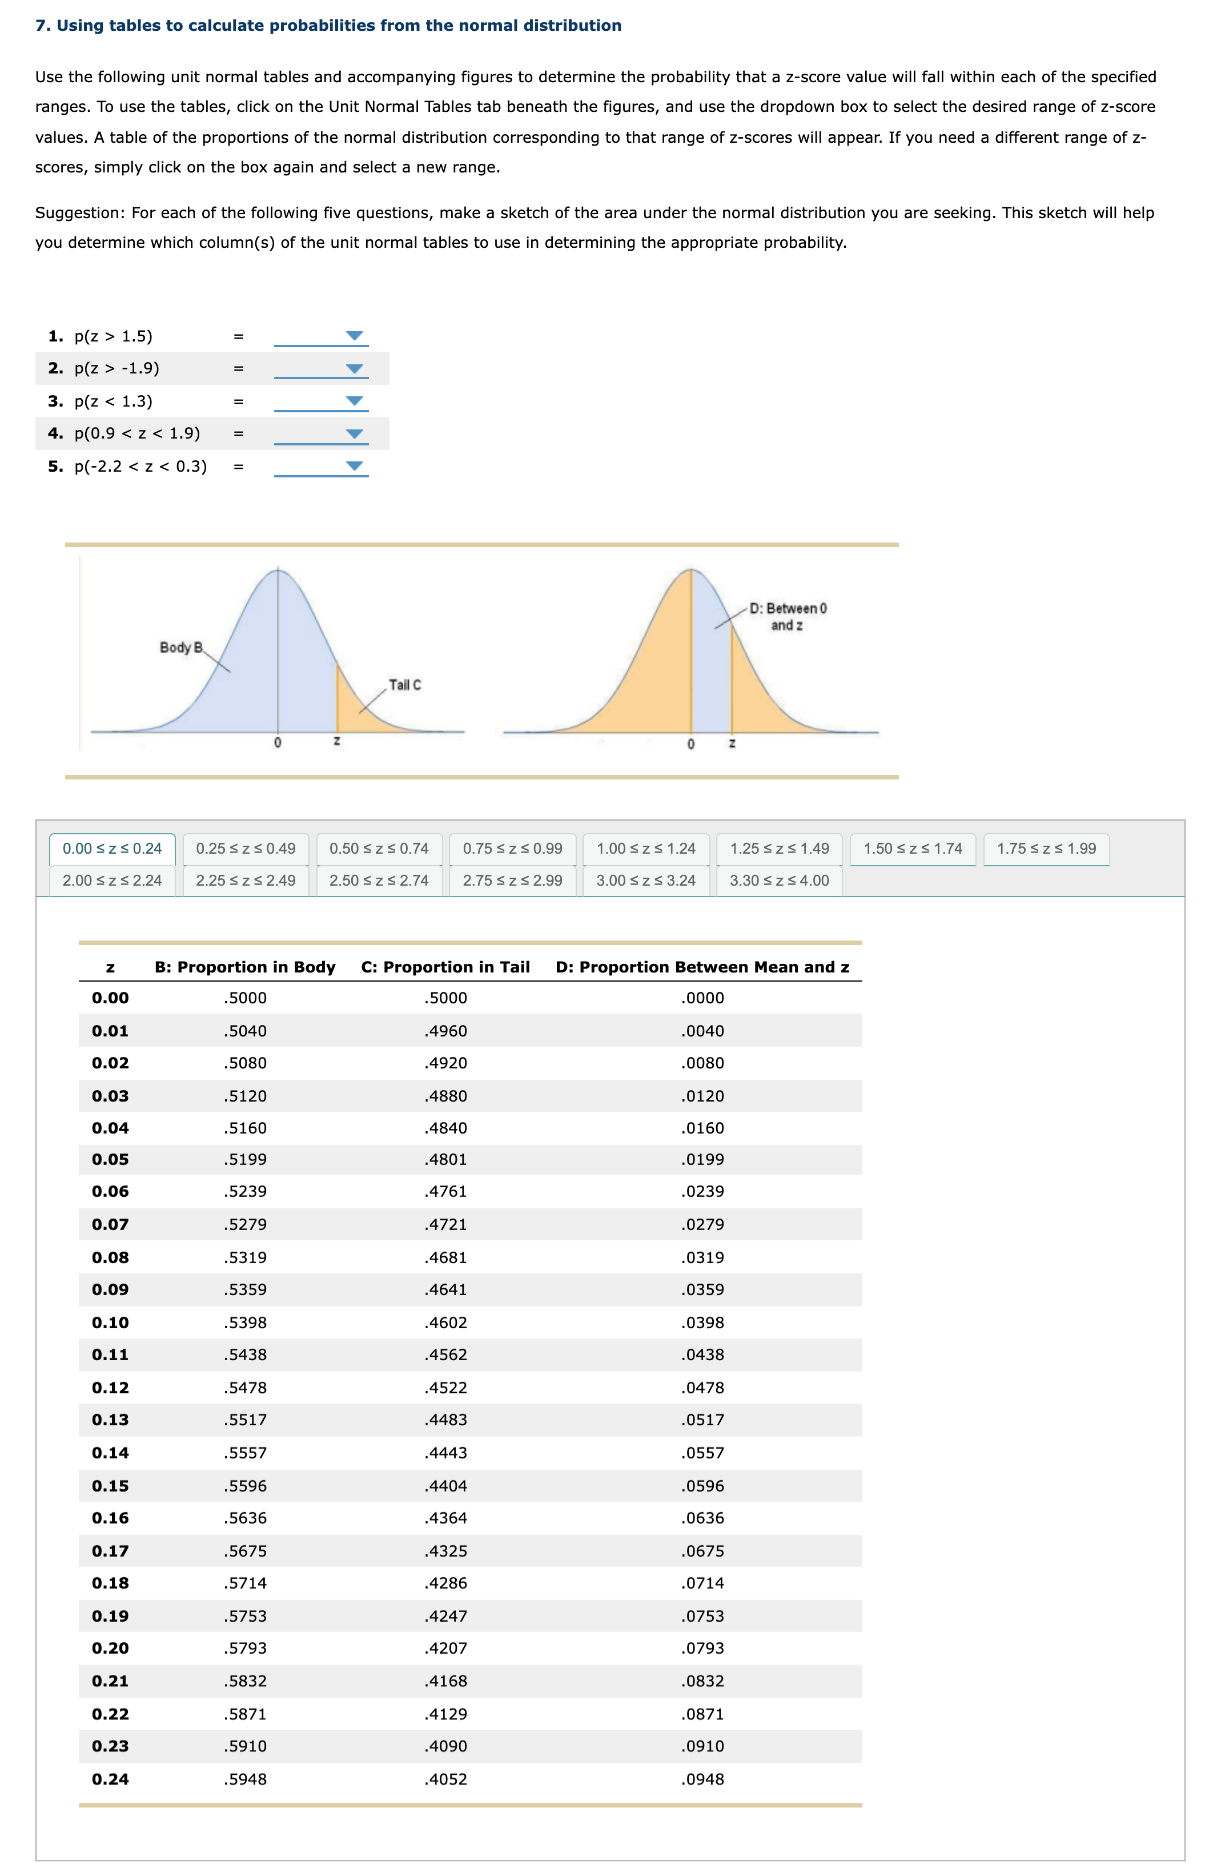1221x1873 pixels.
Task: Show the 2.00 ≤ z ≤ 2.24 table
Action: 112,881
